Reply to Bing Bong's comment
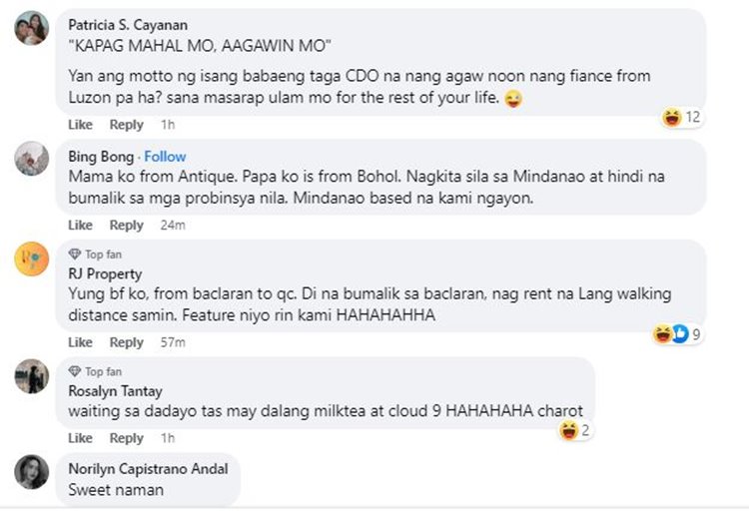Image resolution: width=749 pixels, height=511 pixels. pos(126,226)
